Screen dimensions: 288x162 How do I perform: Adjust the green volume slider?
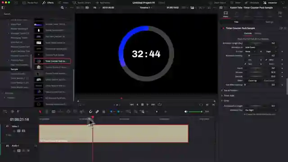coord(195,112)
